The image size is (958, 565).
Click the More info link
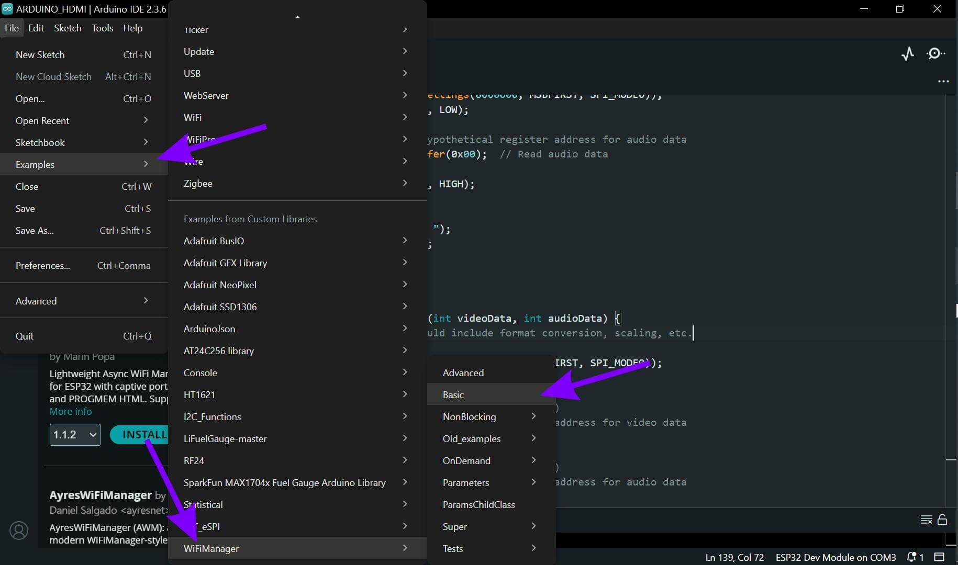[71, 412]
